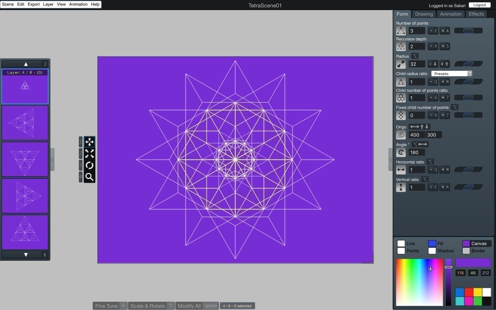Switch to the Effects tab
Image resolution: width=496 pixels, height=310 pixels.
point(476,14)
